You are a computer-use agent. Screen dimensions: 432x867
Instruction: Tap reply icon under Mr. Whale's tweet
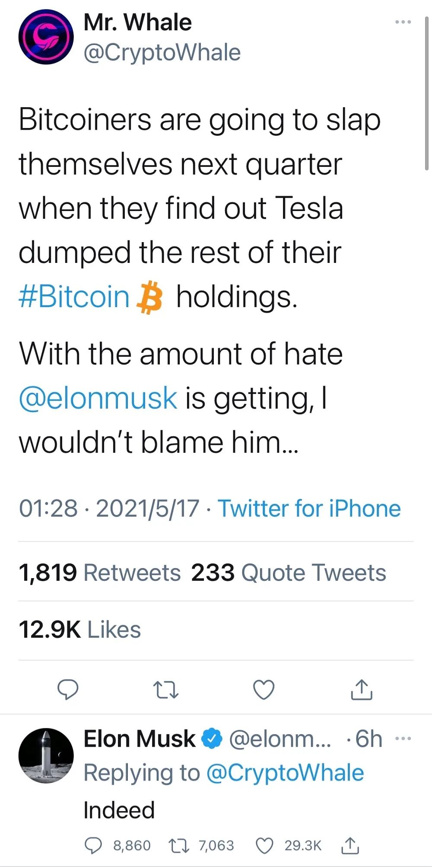[68, 689]
